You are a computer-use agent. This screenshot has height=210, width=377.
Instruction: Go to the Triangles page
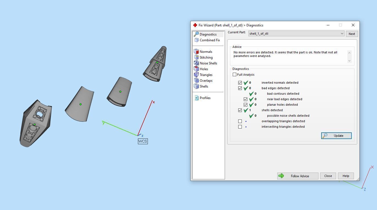[x=206, y=75]
